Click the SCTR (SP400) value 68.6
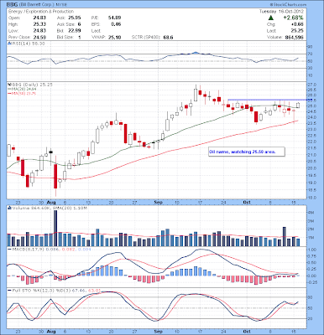324x335 pixels. 169,38
